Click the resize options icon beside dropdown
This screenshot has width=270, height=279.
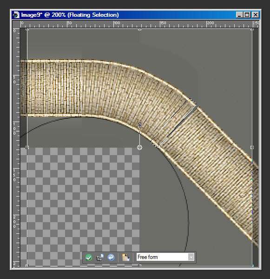(x=126, y=257)
